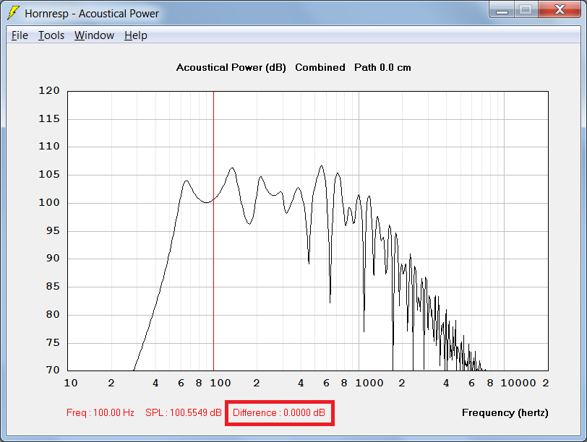Click the 90 dB y-axis label
The width and height of the screenshot is (587, 442).
coord(53,258)
